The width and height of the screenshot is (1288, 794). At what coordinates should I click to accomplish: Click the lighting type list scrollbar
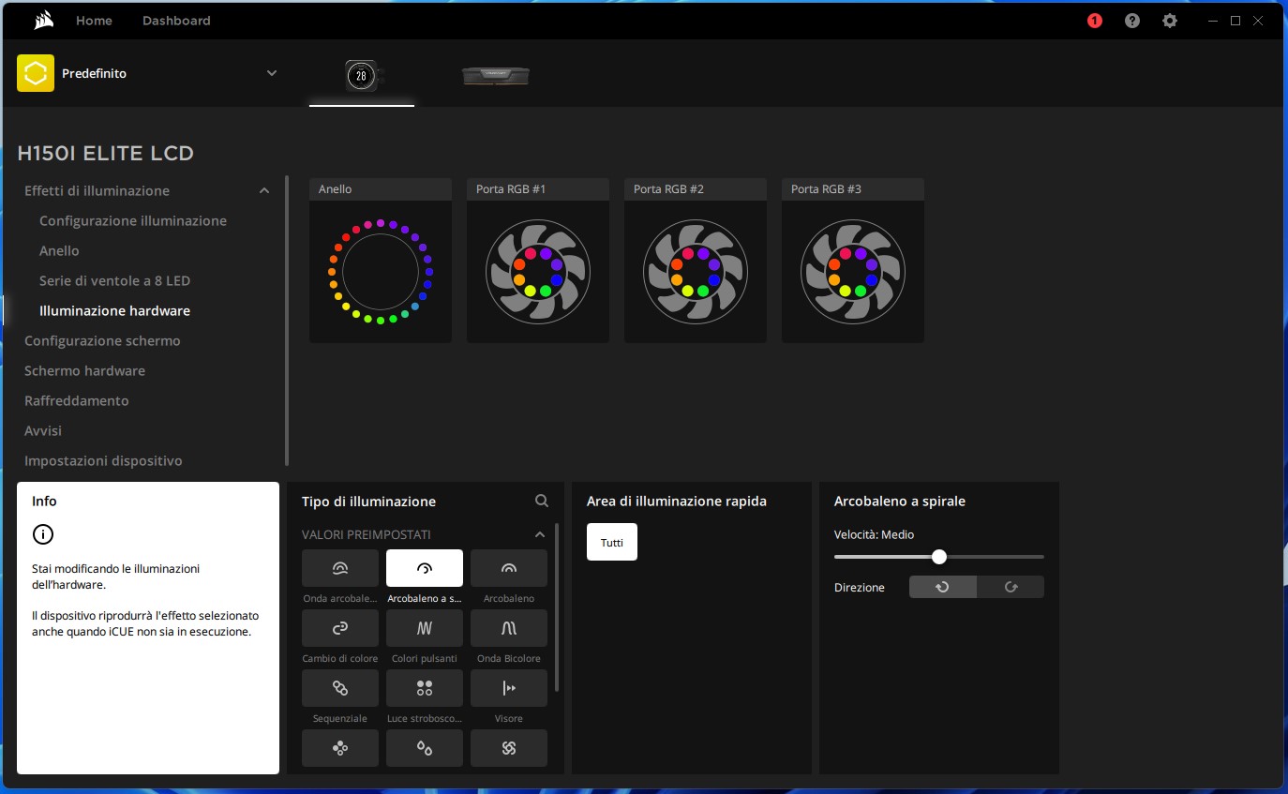tap(558, 607)
